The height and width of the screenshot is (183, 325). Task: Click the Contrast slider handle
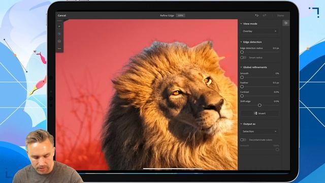[242, 96]
